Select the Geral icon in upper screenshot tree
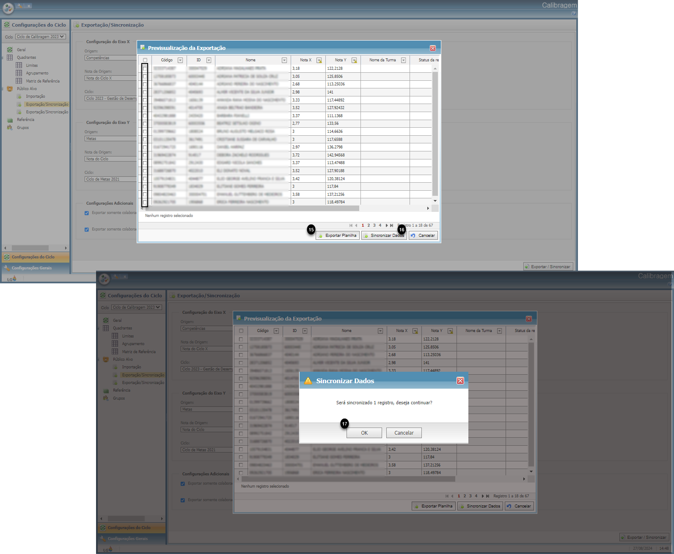Image resolution: width=674 pixels, height=554 pixels. (x=10, y=49)
